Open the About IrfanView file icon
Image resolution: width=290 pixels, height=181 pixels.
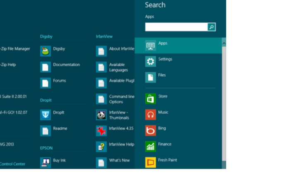[x=101, y=51]
